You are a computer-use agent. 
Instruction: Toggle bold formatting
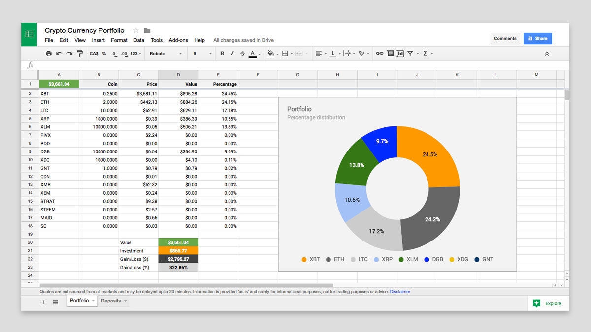(222, 53)
